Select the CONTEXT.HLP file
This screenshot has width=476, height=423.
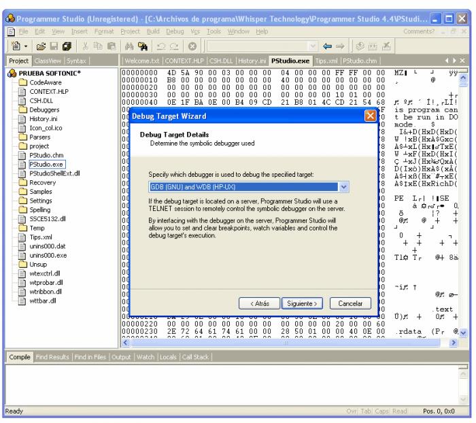48,91
